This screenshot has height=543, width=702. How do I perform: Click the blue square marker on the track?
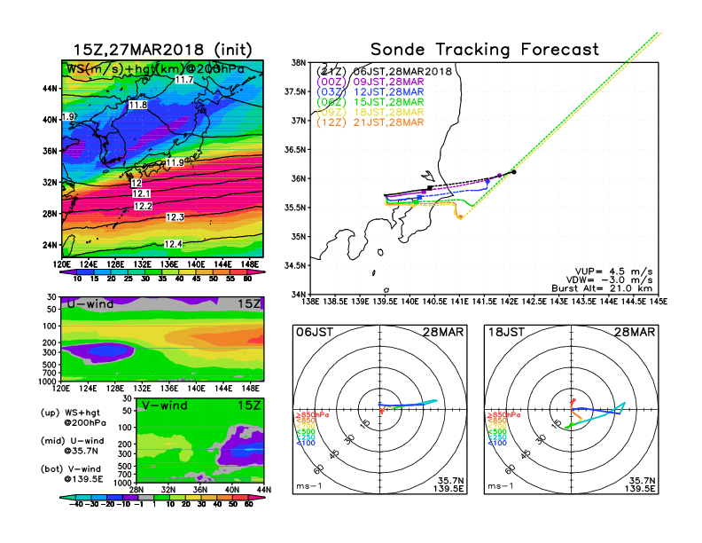(x=419, y=197)
